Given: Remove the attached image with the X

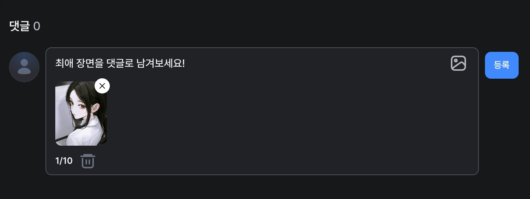Looking at the screenshot, I should [102, 86].
